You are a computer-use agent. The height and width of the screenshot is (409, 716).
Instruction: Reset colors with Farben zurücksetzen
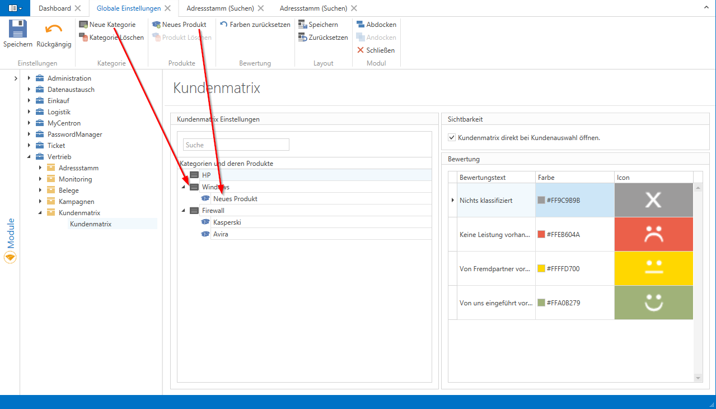tap(255, 25)
